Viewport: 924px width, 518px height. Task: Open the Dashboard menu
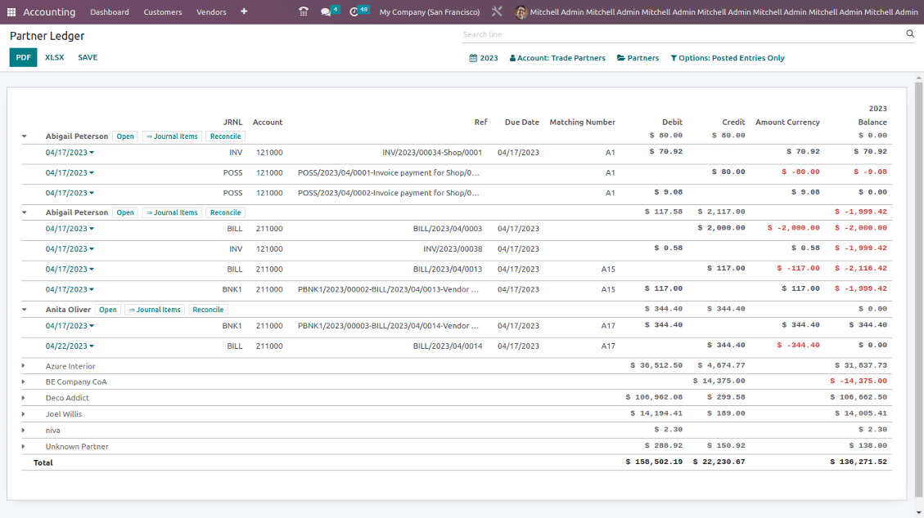click(110, 11)
